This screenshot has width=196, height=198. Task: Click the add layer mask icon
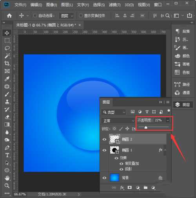tap(130, 187)
